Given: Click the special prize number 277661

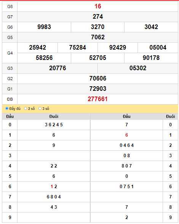Looking at the screenshot, I should pyautogui.click(x=97, y=99).
